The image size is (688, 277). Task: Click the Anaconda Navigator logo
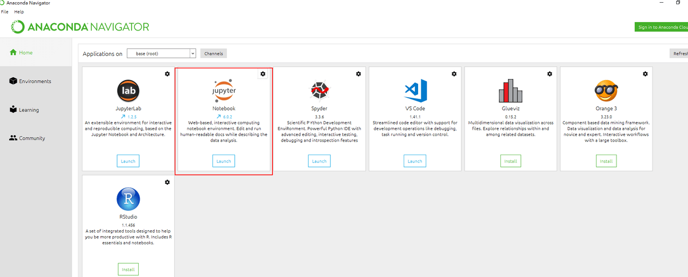click(x=81, y=27)
